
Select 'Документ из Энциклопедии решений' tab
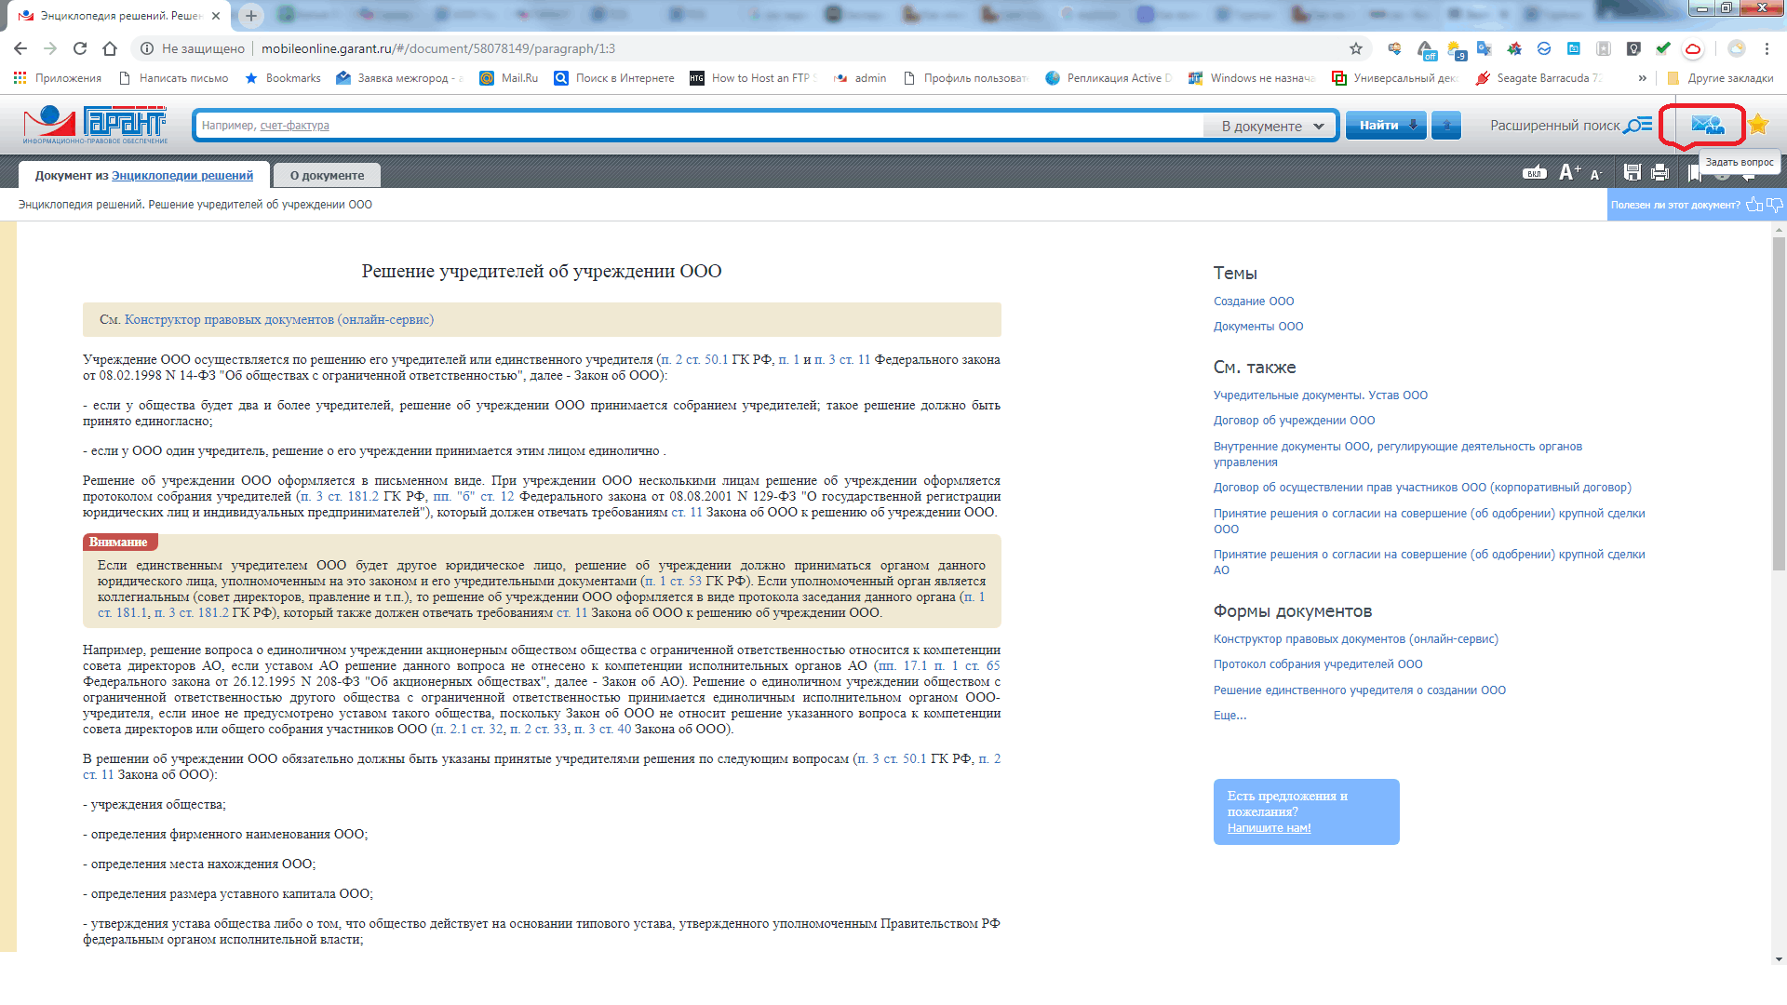[x=143, y=175]
